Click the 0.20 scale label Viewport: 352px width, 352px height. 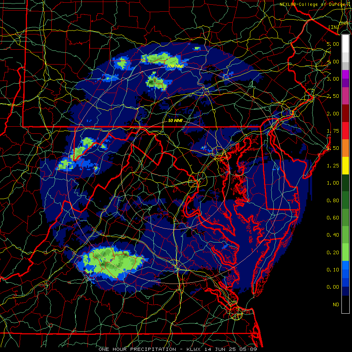pos(333,253)
